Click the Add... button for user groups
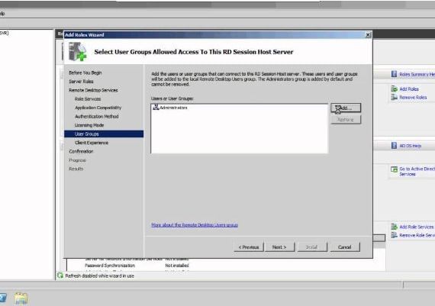Viewport: 435px width, 306px height. tap(346, 108)
